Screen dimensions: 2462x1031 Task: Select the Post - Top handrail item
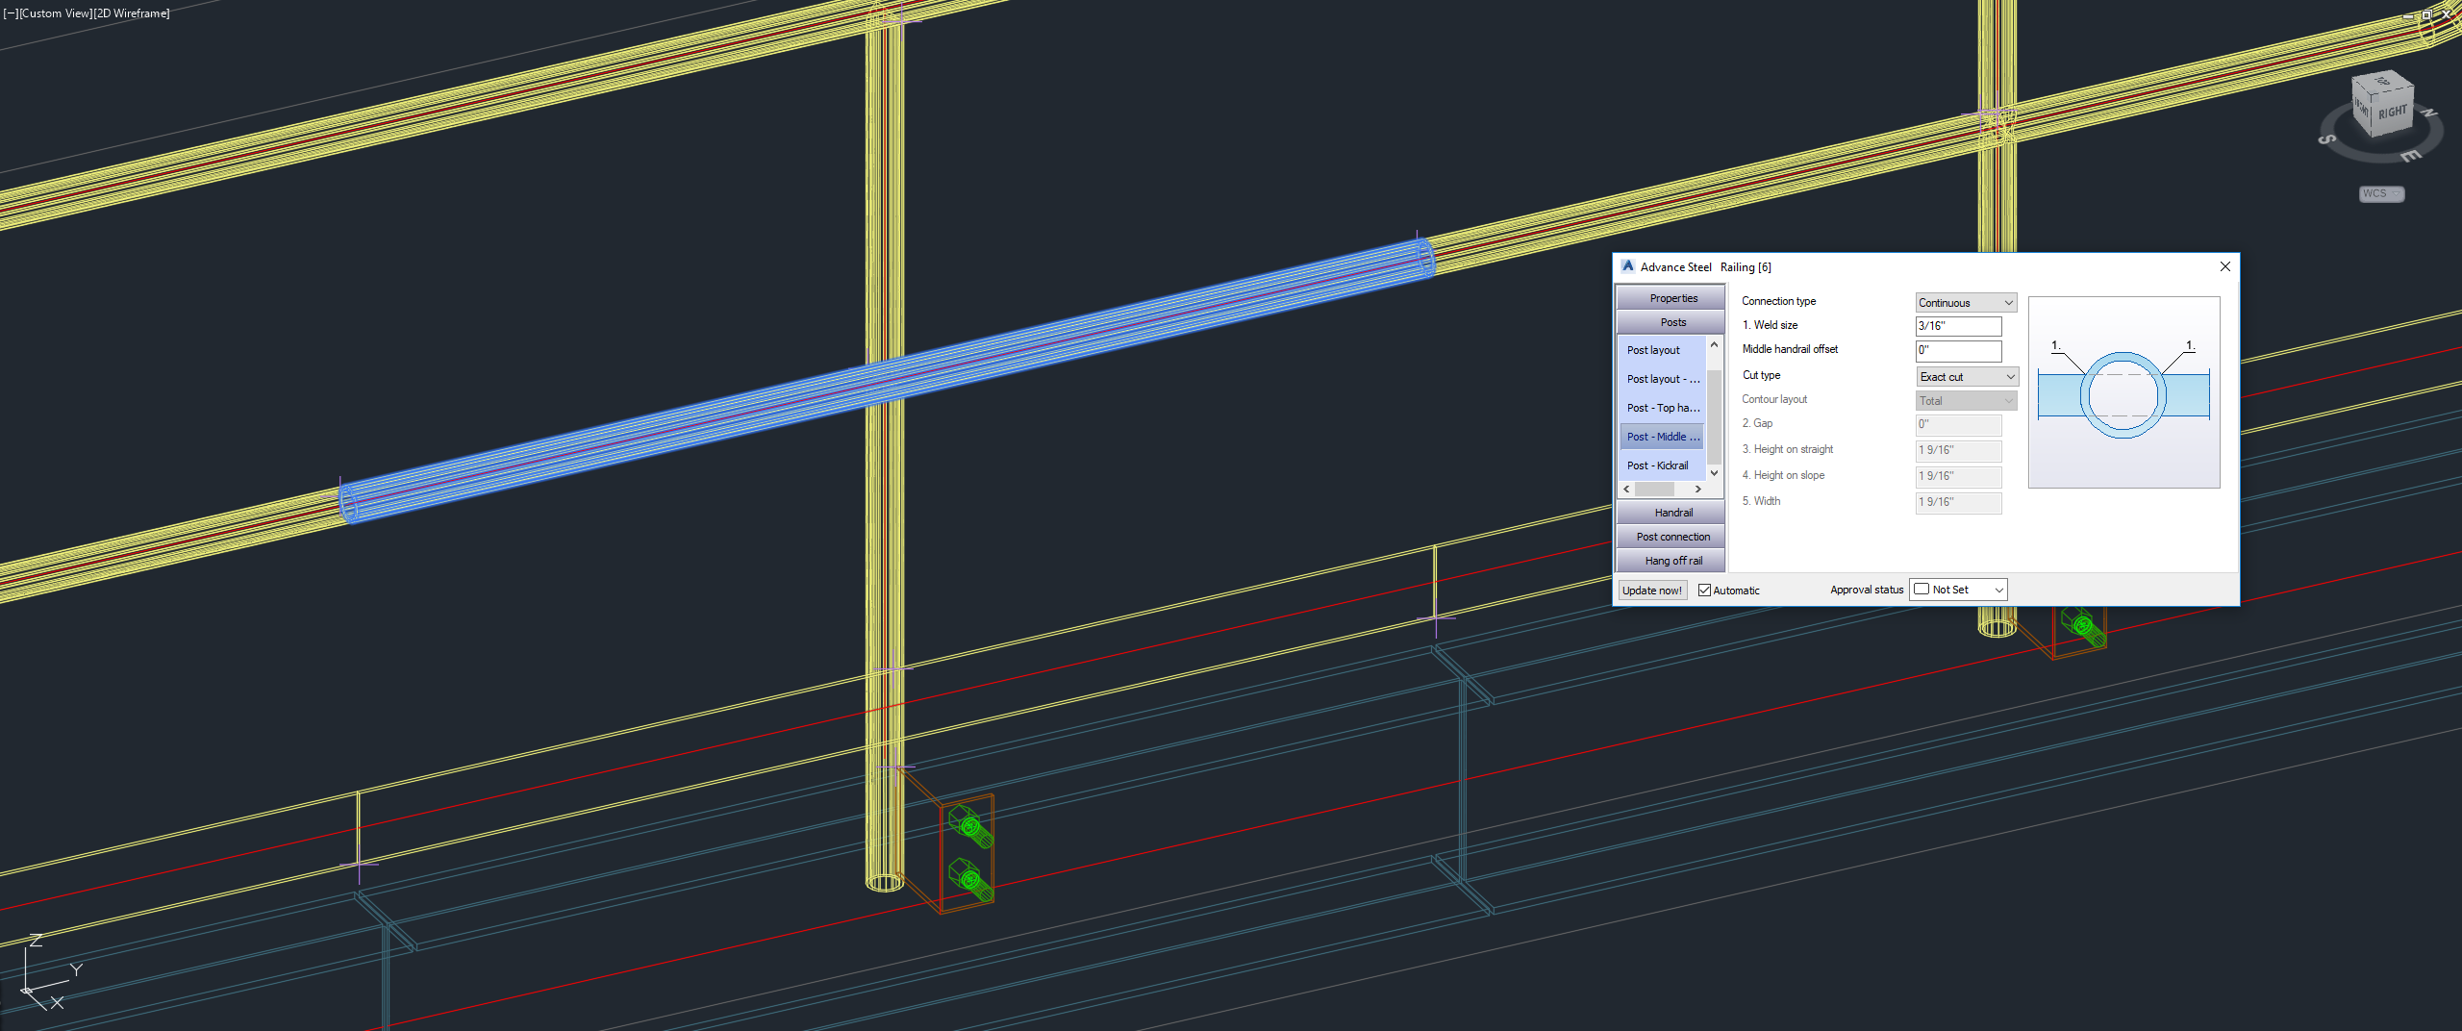(x=1663, y=408)
